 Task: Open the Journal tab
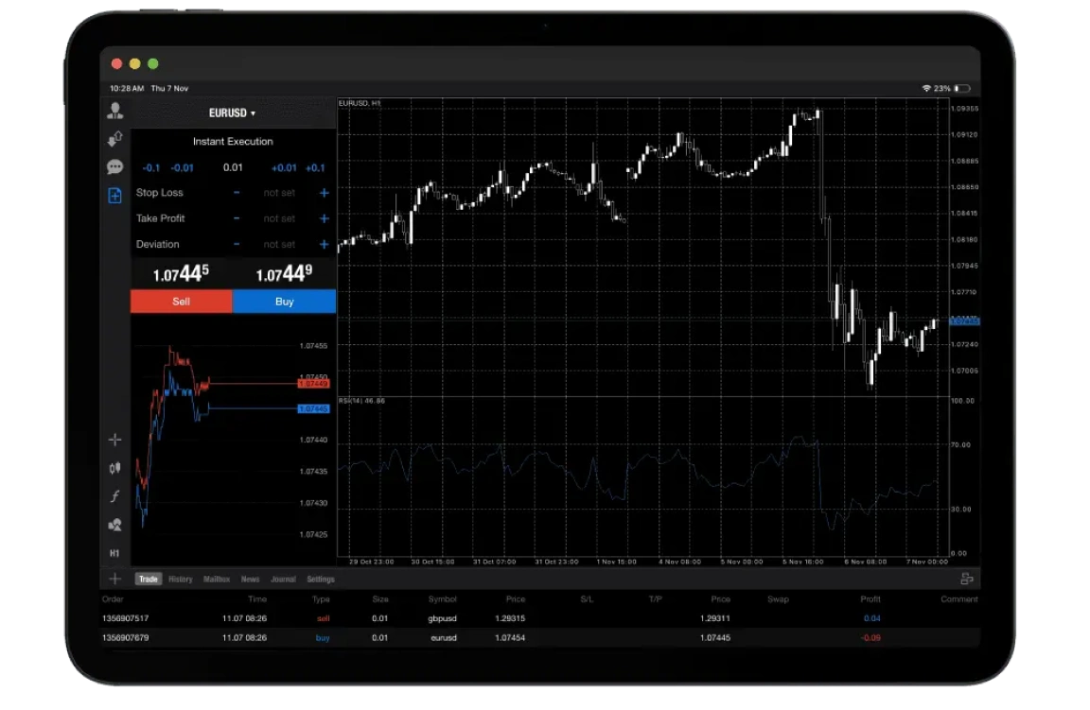(x=284, y=579)
